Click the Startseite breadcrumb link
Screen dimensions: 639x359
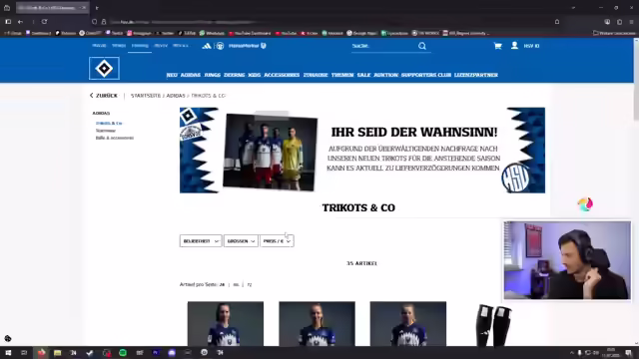146,96
